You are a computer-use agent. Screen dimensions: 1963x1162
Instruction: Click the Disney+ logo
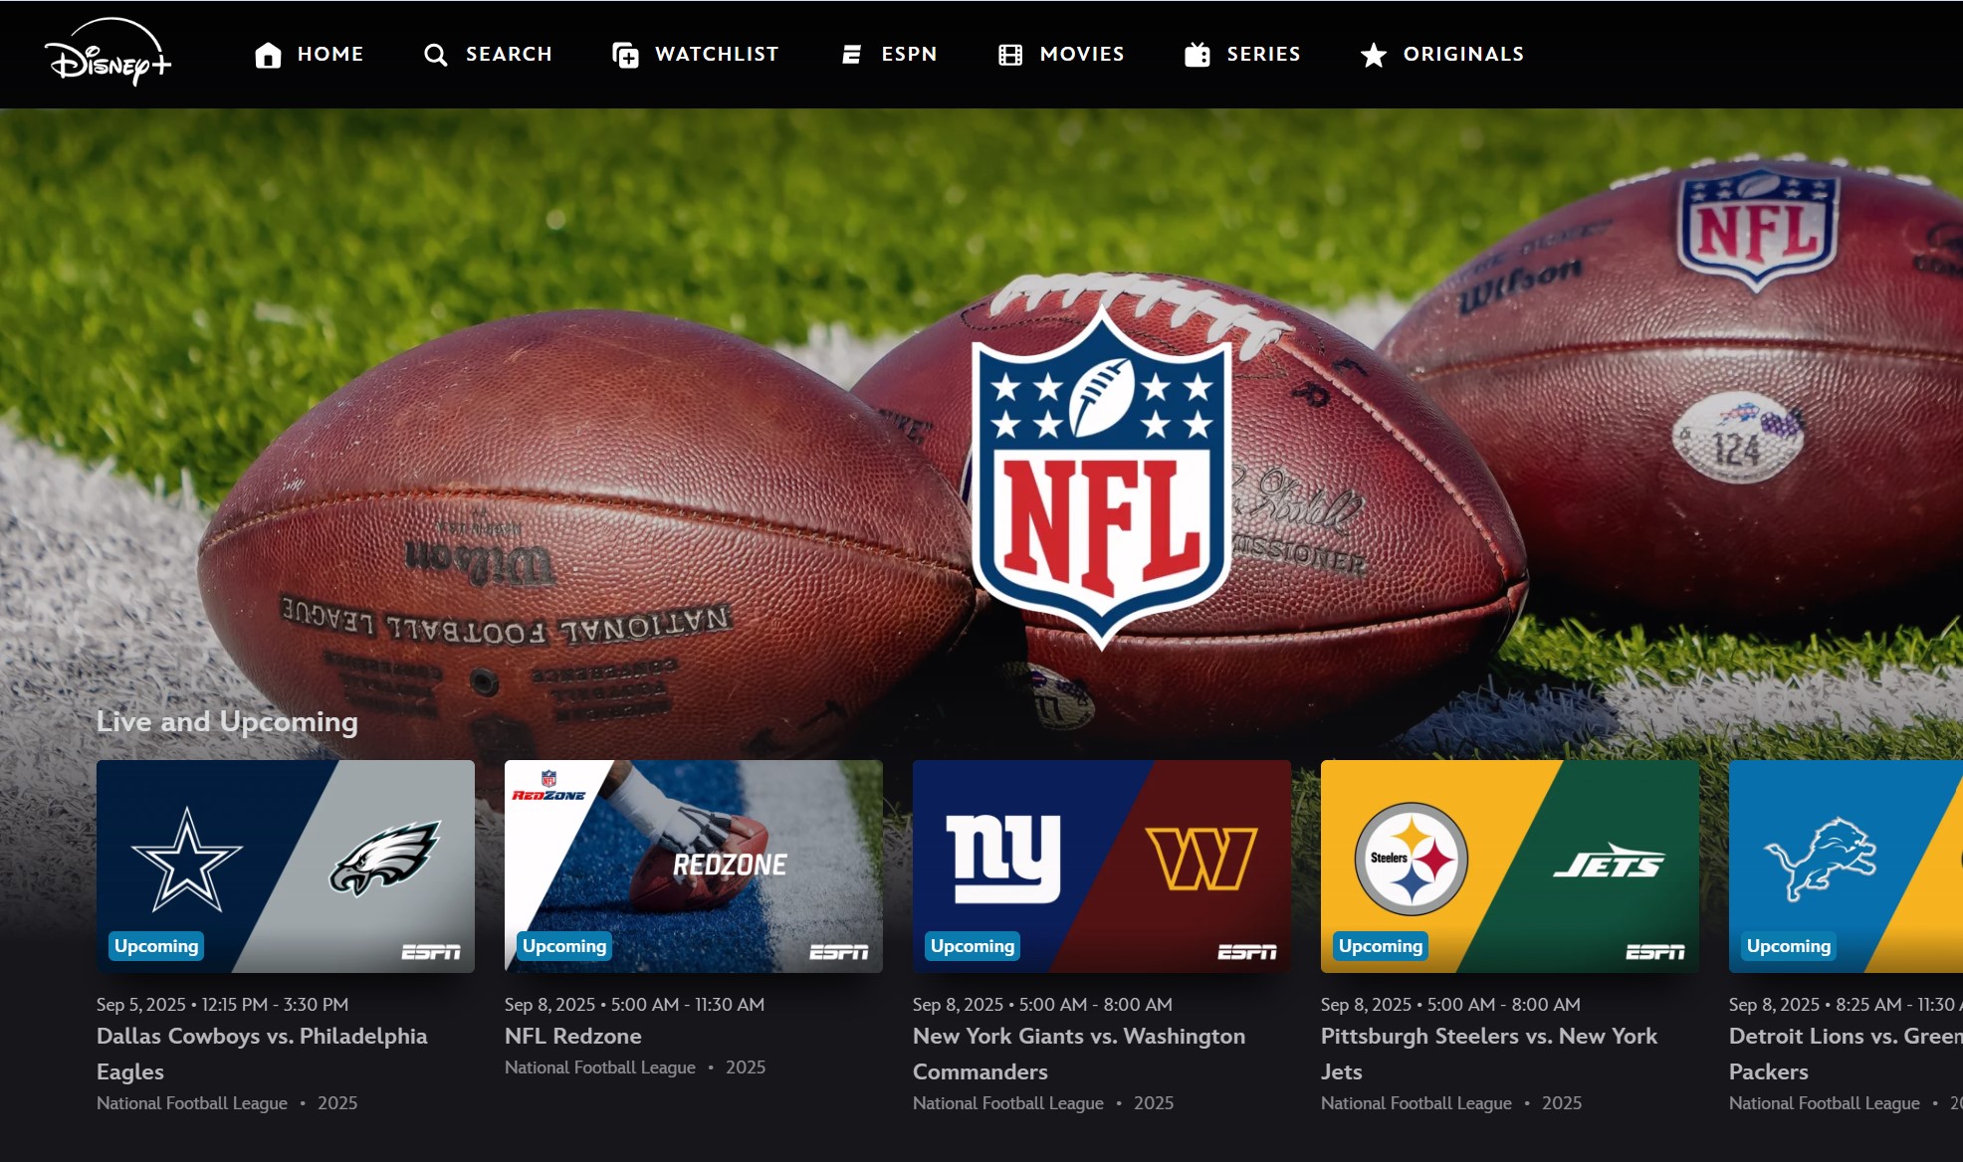pos(108,53)
